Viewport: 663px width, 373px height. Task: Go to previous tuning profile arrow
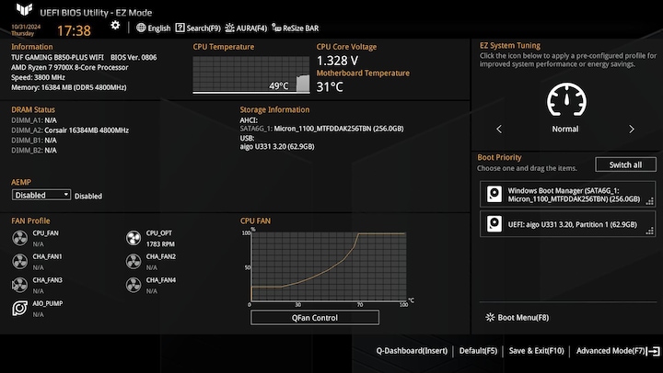point(499,130)
